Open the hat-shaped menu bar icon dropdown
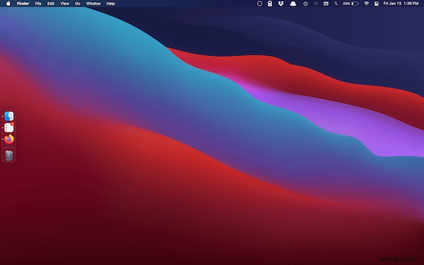 [293, 4]
